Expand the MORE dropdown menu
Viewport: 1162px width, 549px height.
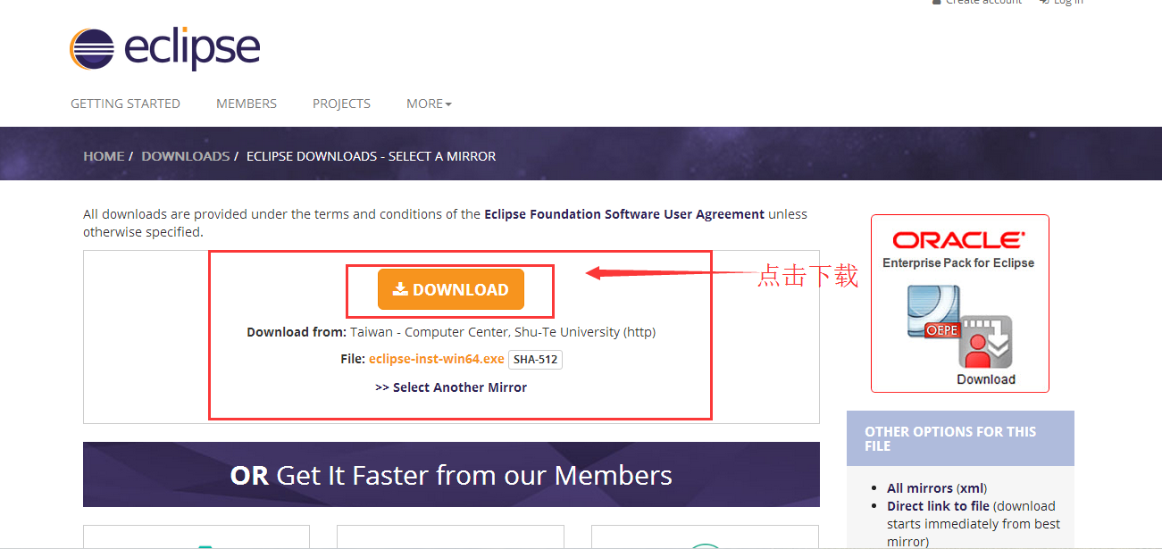point(429,104)
